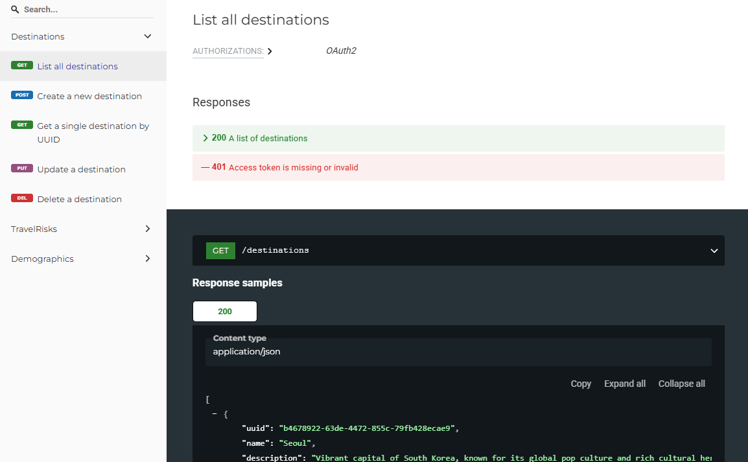The width and height of the screenshot is (748, 462).
Task: Expand the TravelRisks section
Action: click(147, 229)
